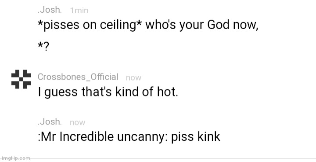Click the now timestamp beside the last .Josh.
316x162 pixels.
[78, 122]
